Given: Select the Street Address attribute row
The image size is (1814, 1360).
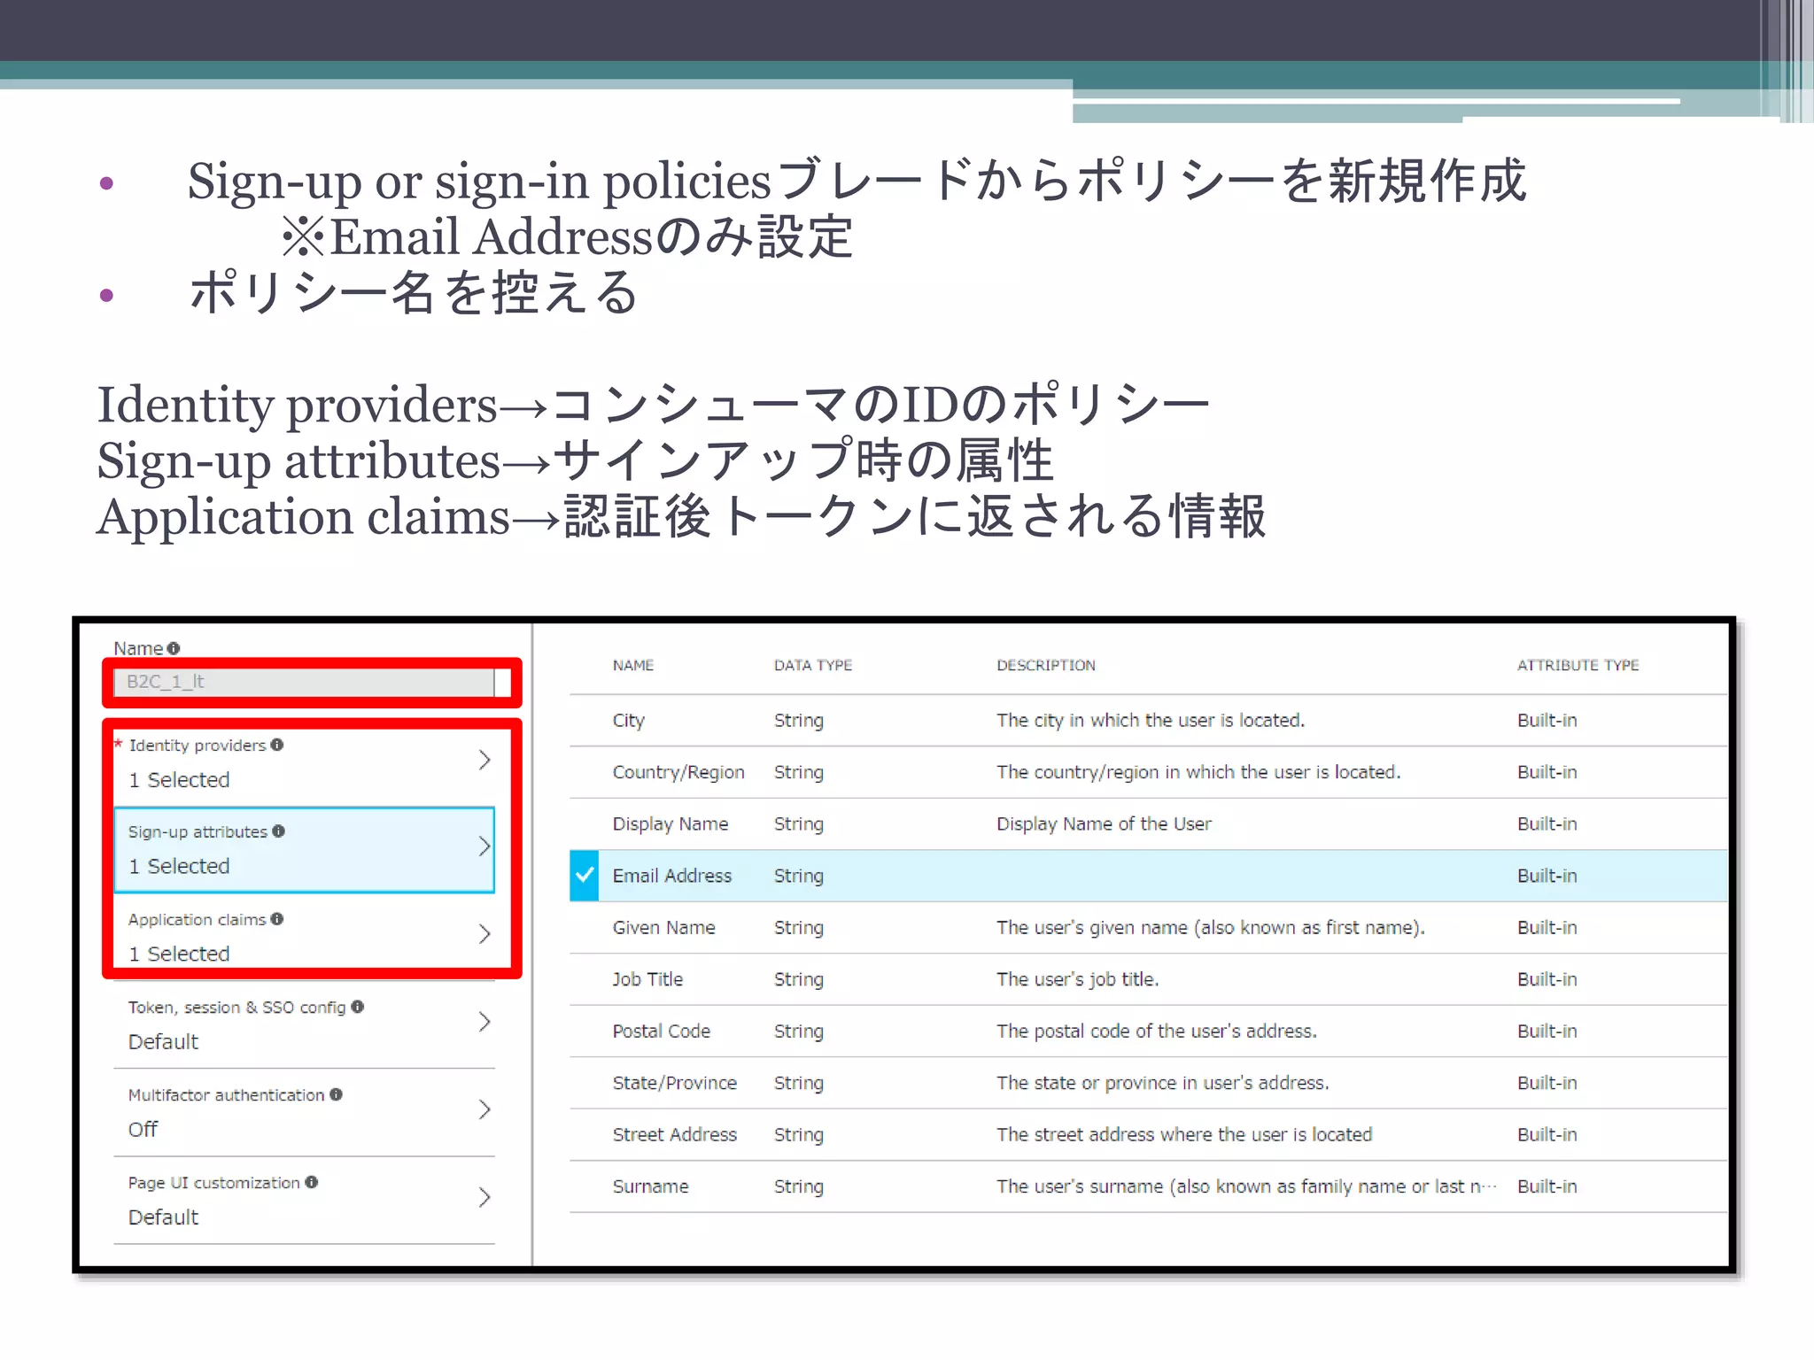Looking at the screenshot, I should (x=1148, y=1134).
